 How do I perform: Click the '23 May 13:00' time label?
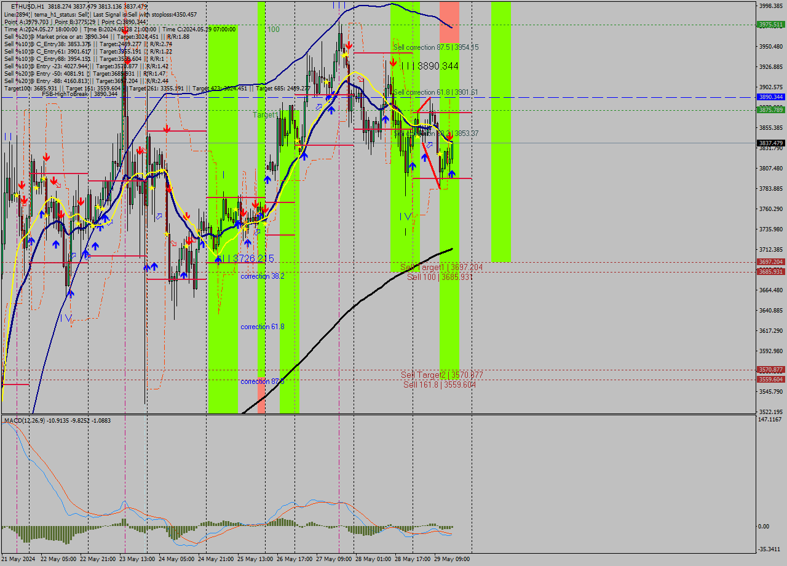pyautogui.click(x=138, y=559)
